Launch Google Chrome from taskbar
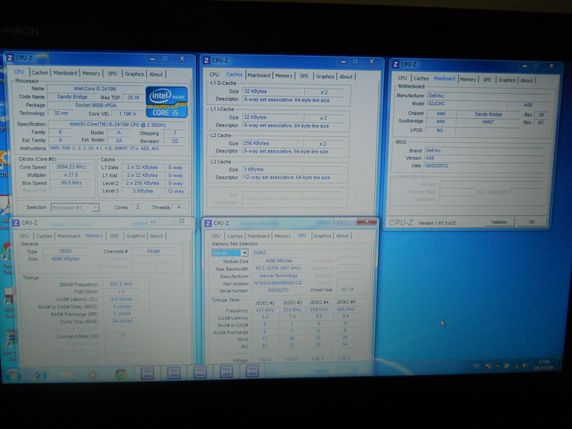The image size is (572, 429). coord(121,374)
